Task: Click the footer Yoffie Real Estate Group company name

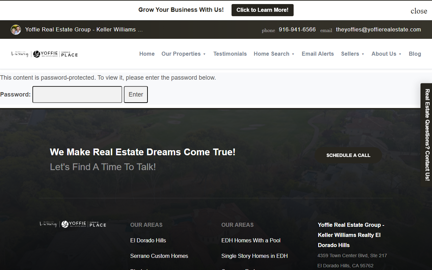Action: click(x=351, y=235)
